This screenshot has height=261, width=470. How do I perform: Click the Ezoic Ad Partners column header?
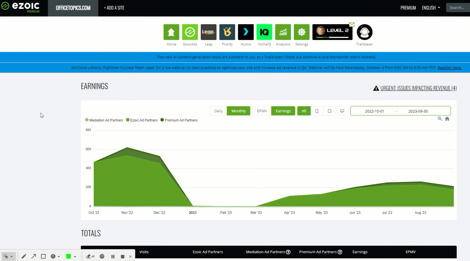tap(208, 252)
